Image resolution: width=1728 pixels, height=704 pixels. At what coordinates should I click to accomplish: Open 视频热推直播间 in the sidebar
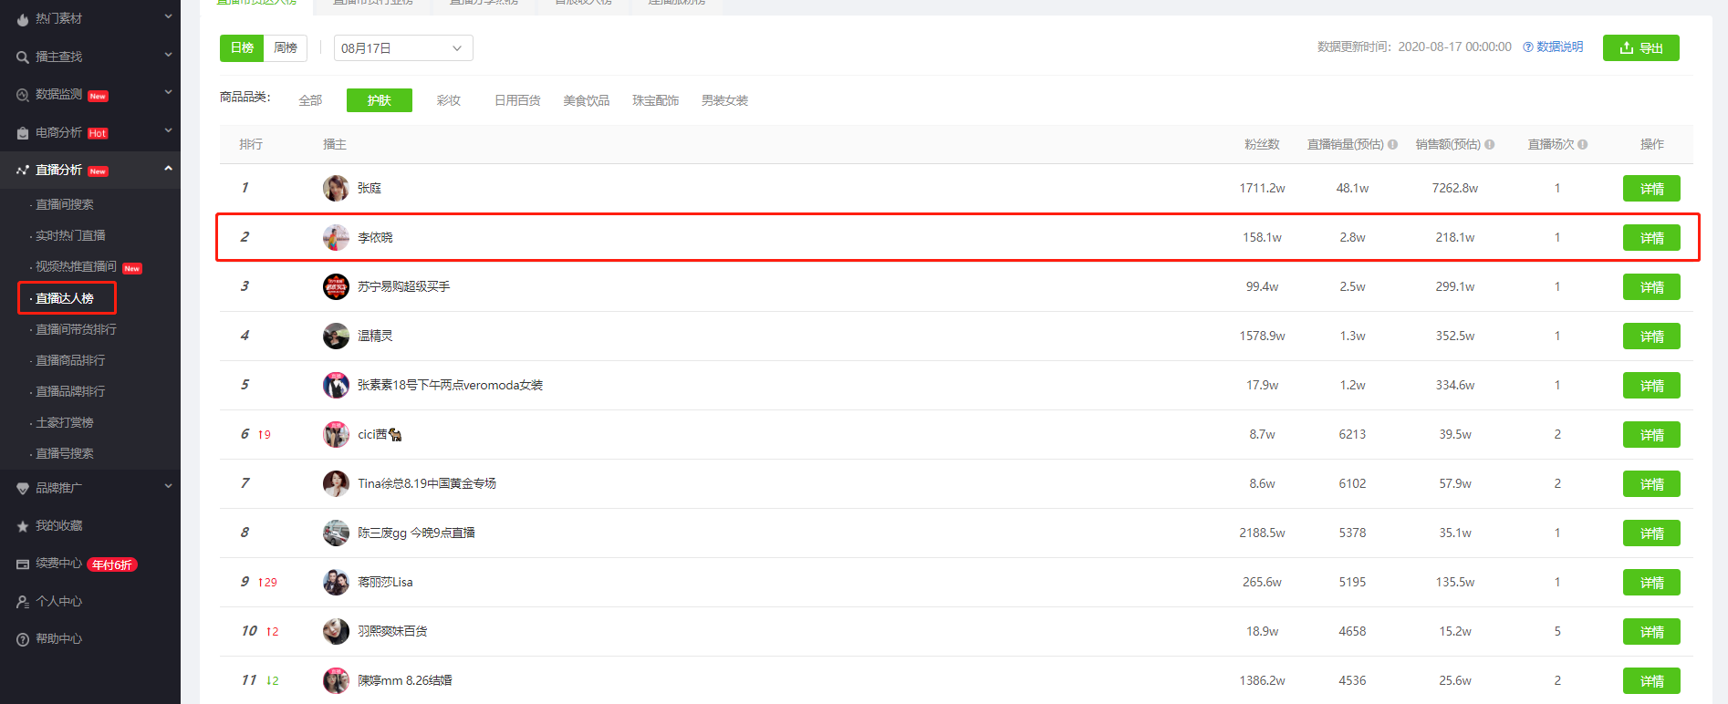point(76,266)
